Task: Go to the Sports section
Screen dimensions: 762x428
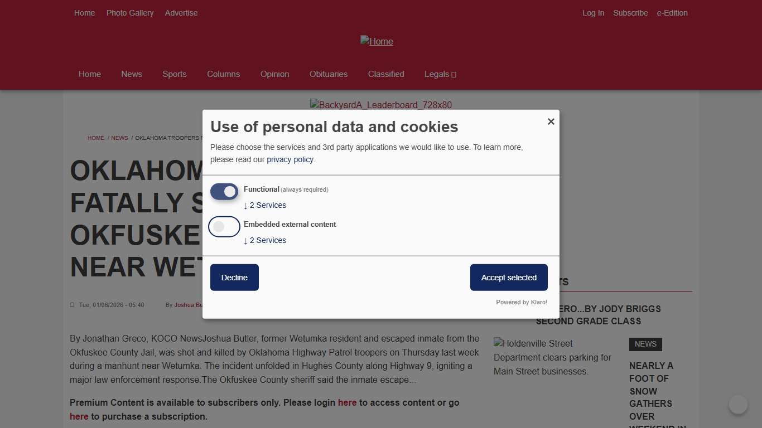Action: click(x=175, y=74)
